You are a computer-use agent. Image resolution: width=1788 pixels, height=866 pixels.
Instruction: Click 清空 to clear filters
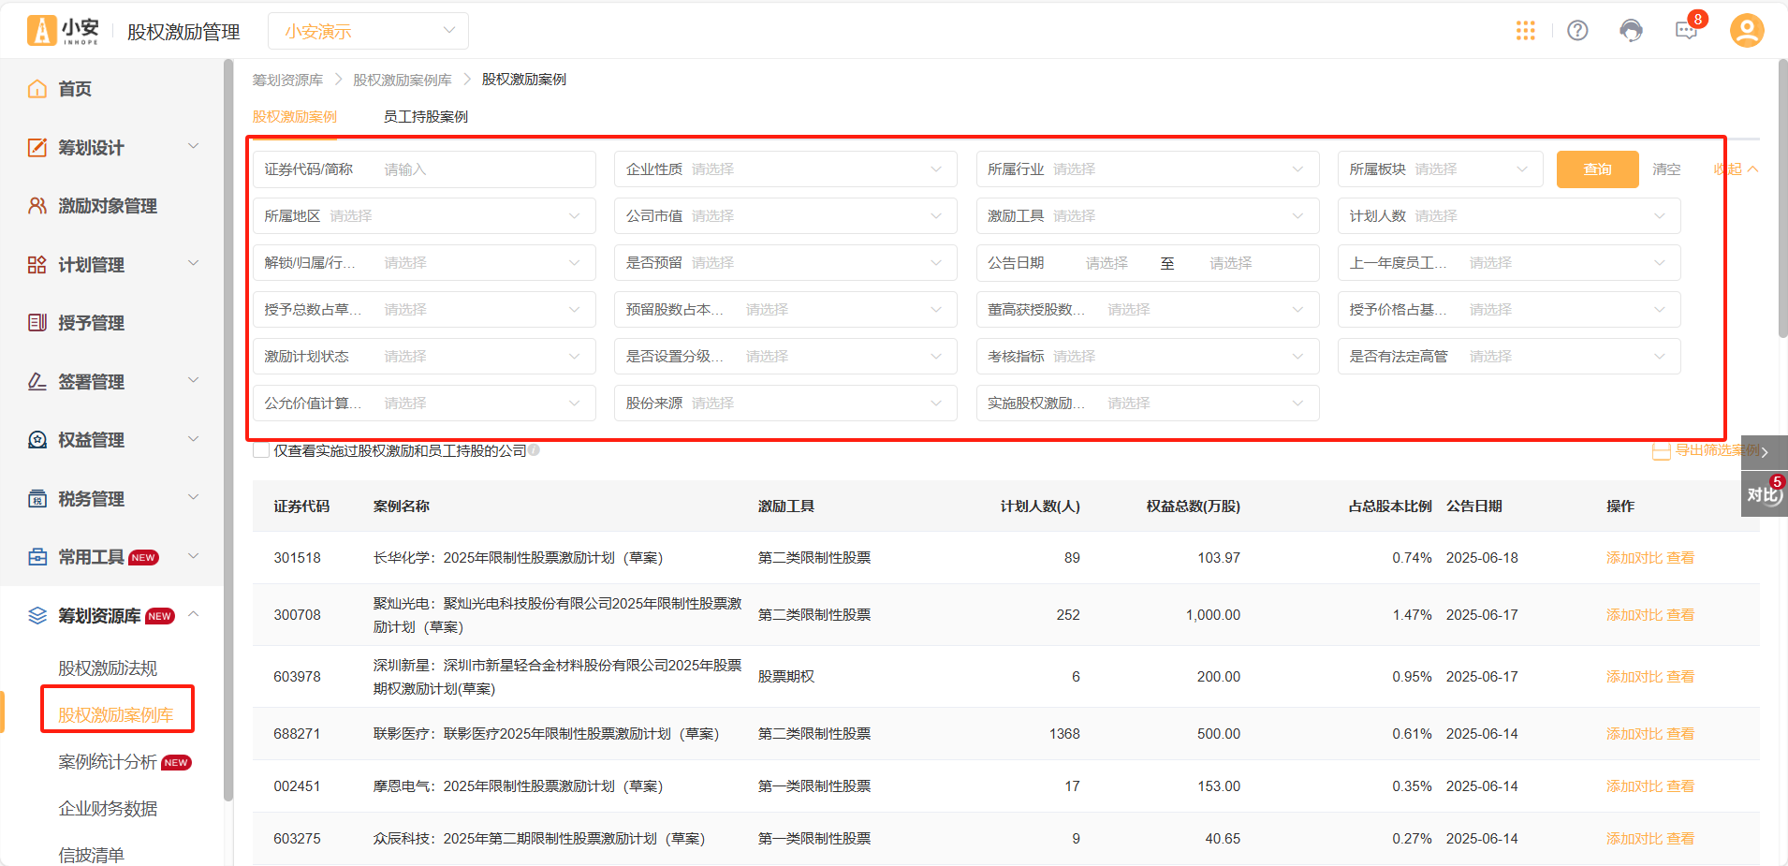click(1666, 169)
